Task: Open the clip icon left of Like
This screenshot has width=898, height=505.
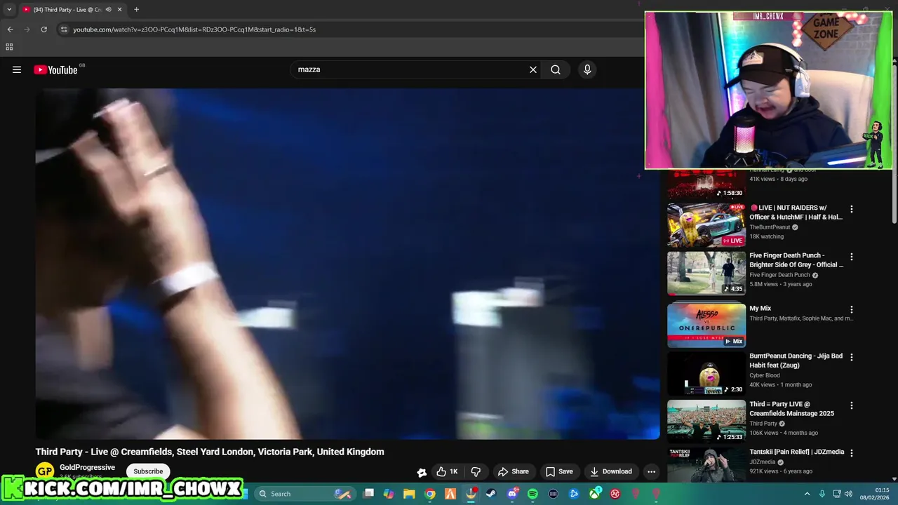Action: pyautogui.click(x=422, y=472)
